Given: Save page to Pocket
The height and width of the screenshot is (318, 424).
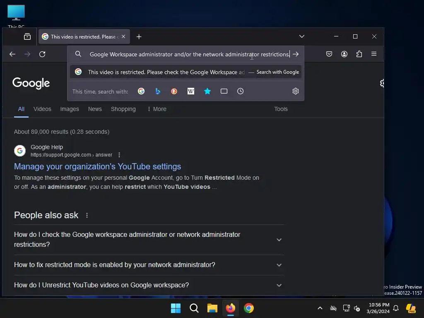Looking at the screenshot, I should (x=329, y=54).
